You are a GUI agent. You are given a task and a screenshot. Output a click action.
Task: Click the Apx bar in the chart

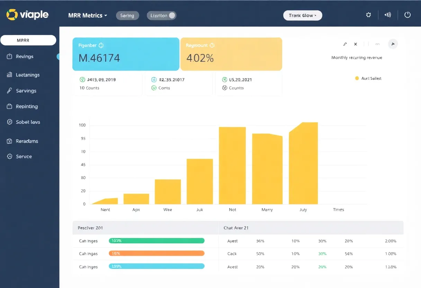click(x=136, y=199)
